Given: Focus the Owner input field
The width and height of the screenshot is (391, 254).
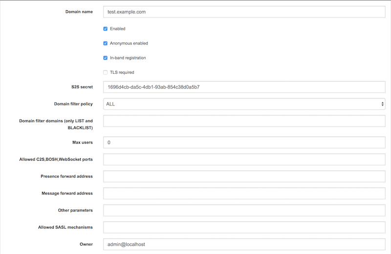Looking at the screenshot, I should (x=244, y=244).
